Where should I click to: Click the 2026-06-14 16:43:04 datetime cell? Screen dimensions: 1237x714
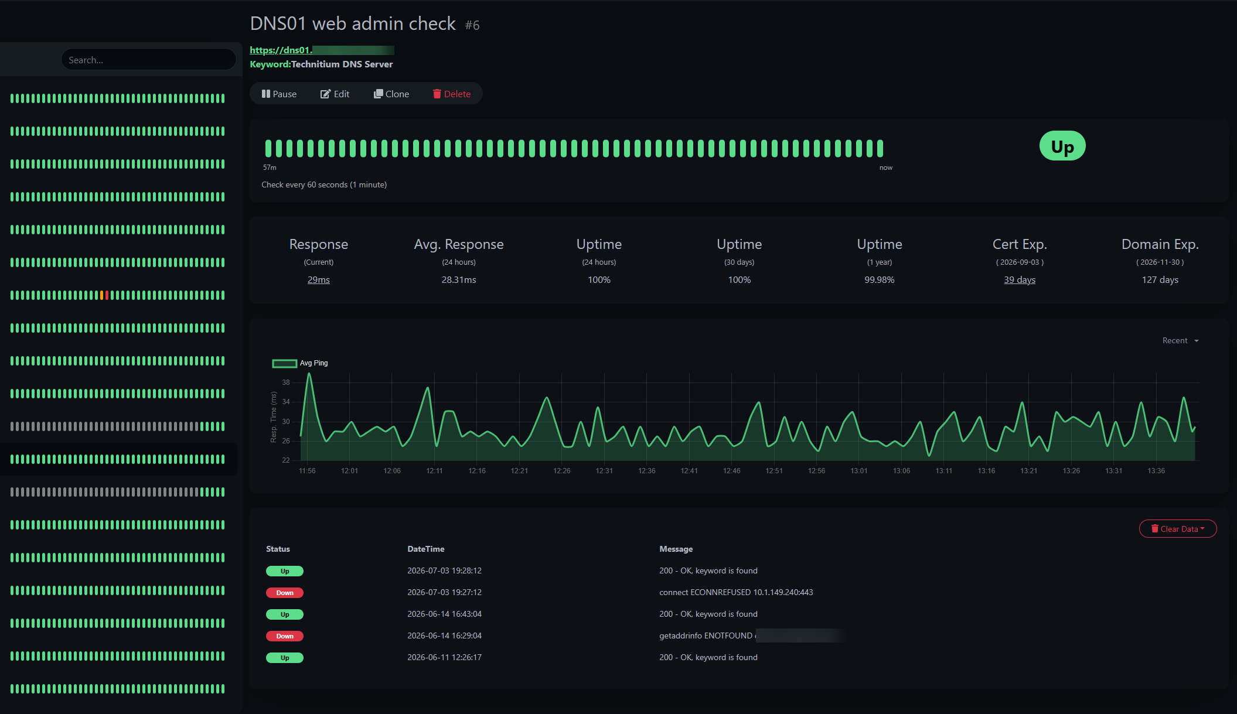pos(444,614)
